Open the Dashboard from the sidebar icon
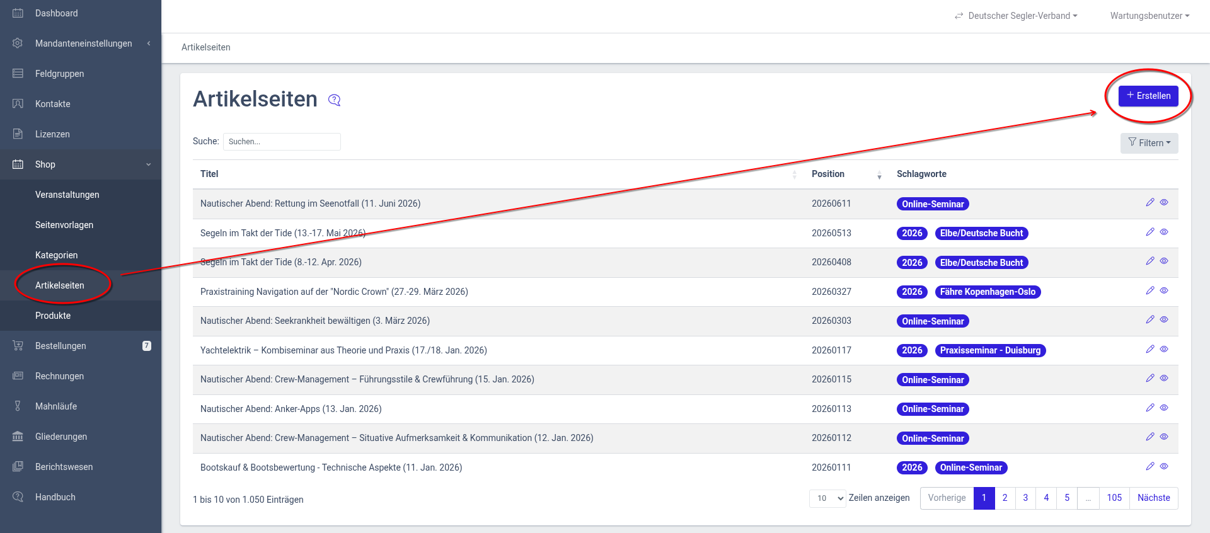The image size is (1210, 533). (18, 13)
